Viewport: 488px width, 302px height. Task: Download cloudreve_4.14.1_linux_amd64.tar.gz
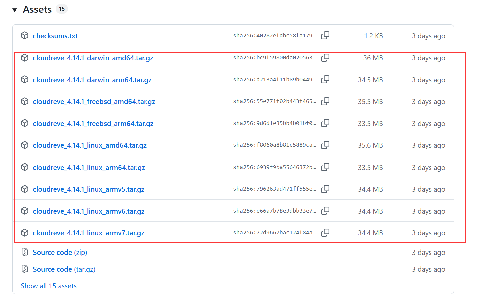point(90,145)
